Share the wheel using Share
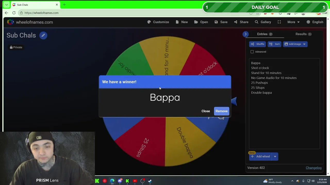 tap(241, 22)
